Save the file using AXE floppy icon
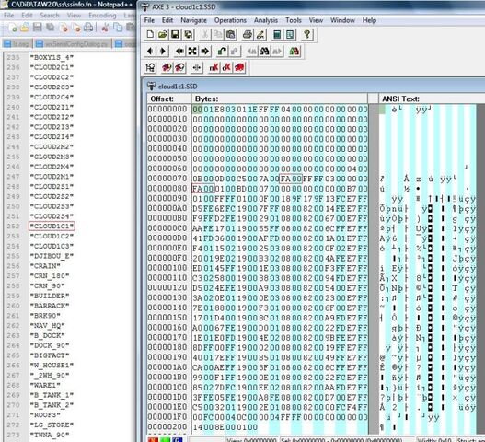This screenshot has height=442, width=485. pos(176,34)
